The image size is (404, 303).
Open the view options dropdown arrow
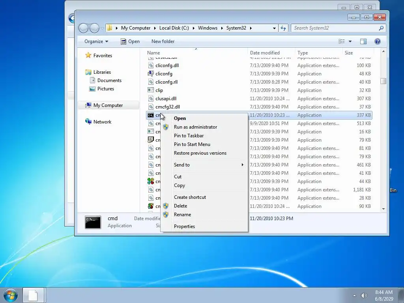click(x=350, y=41)
